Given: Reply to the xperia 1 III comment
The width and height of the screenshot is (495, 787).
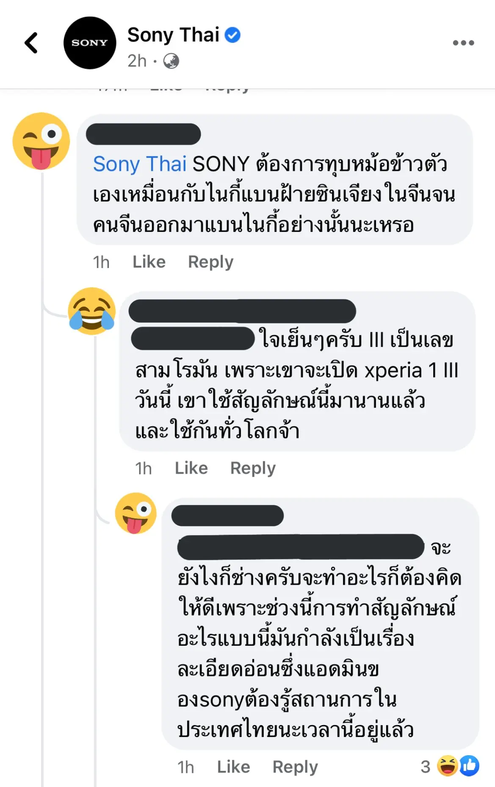Looking at the screenshot, I should [x=253, y=468].
